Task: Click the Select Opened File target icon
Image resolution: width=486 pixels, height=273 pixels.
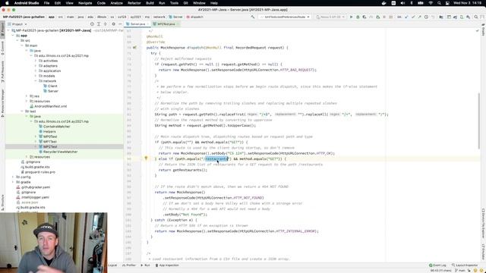Action: 92,24
